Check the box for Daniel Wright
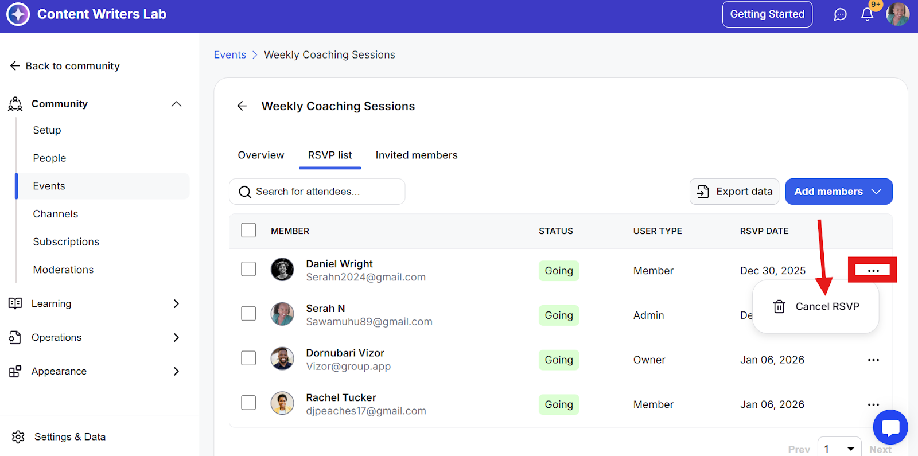 click(x=248, y=269)
